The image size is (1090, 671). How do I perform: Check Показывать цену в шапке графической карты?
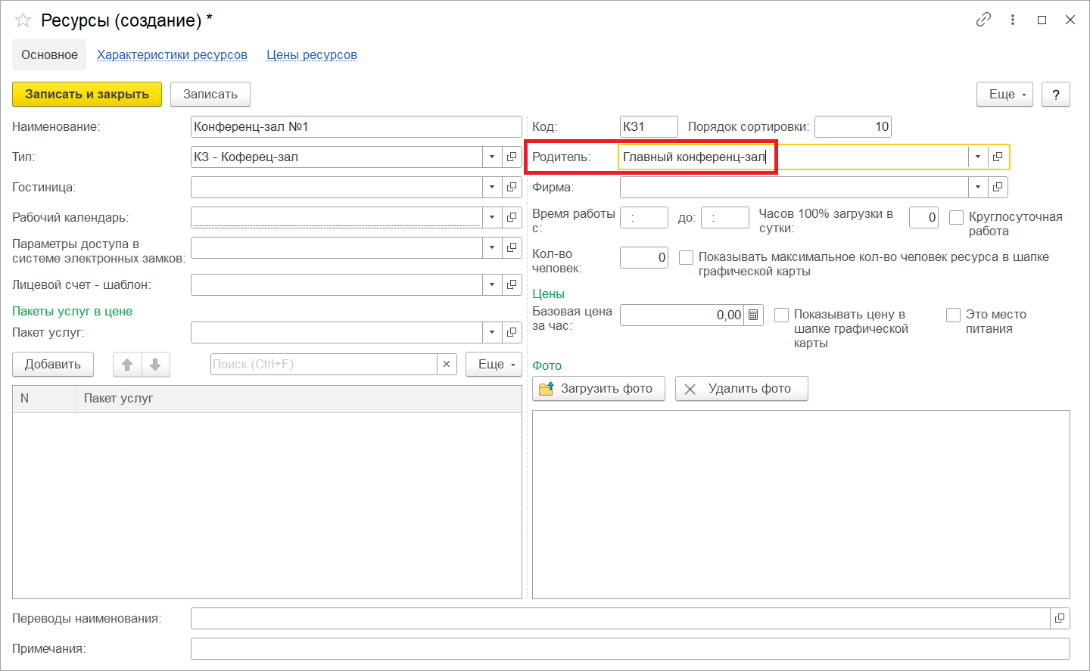(x=781, y=315)
